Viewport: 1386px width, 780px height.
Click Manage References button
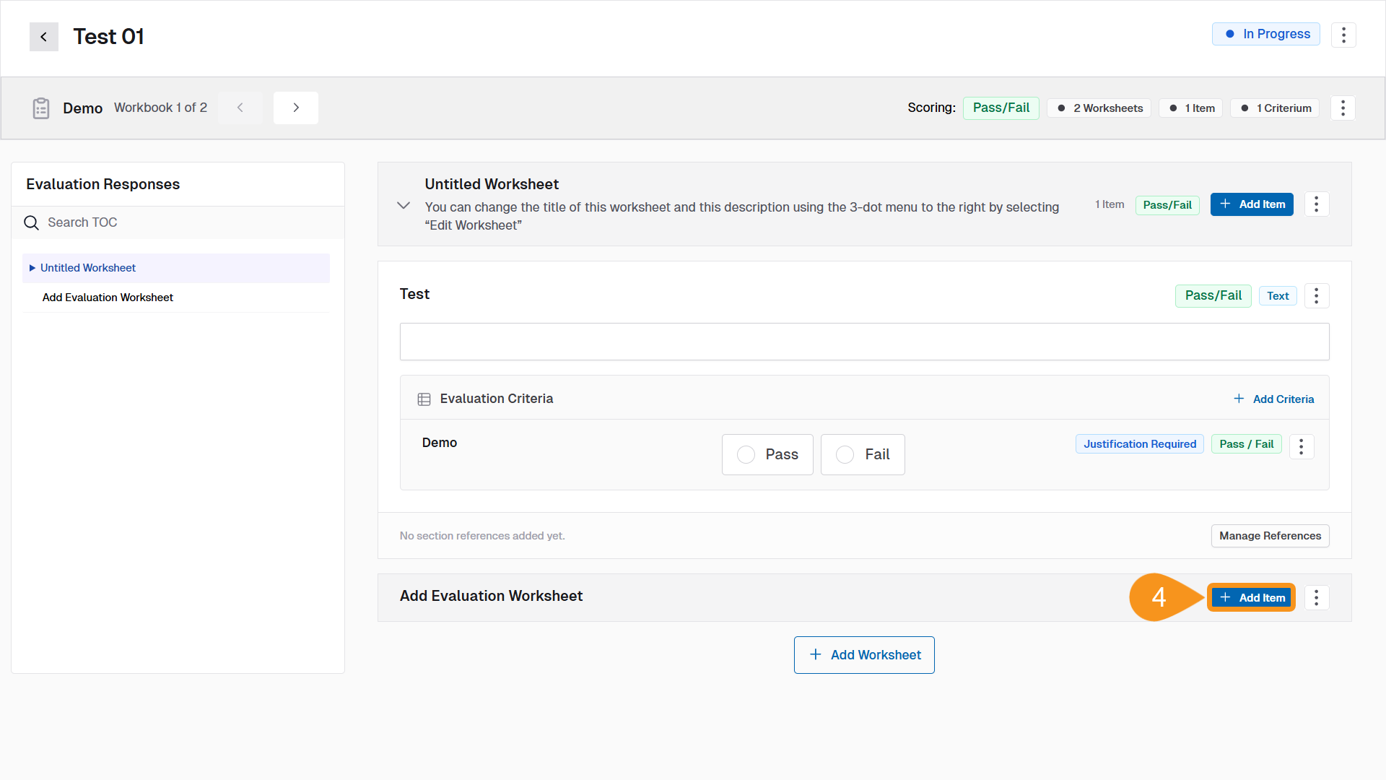(x=1270, y=536)
